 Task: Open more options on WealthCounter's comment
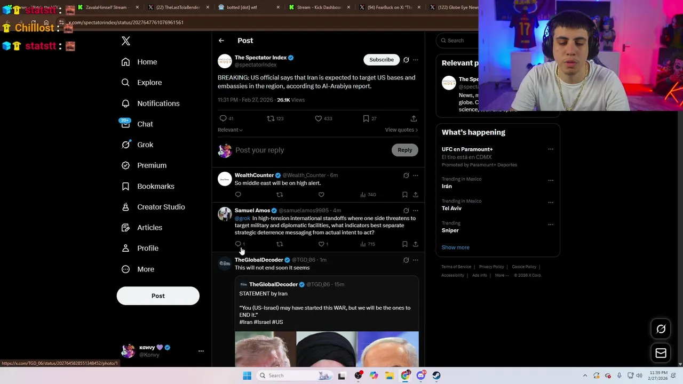pos(416,175)
